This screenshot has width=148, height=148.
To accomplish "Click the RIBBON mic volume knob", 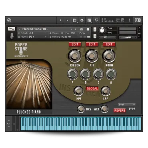I will tap(74, 56).
